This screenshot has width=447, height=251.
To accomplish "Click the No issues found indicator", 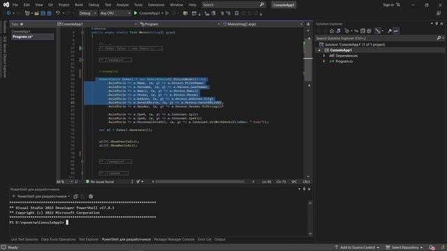I will pos(100,181).
